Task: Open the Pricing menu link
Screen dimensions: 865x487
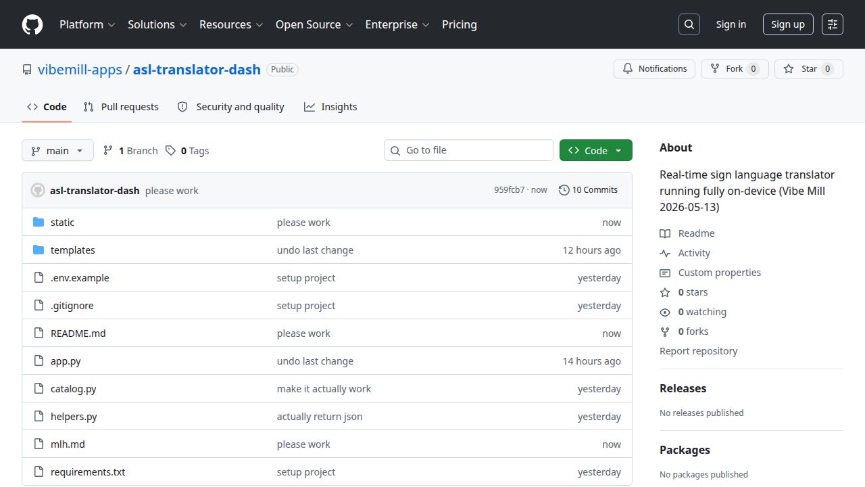Action: point(460,24)
